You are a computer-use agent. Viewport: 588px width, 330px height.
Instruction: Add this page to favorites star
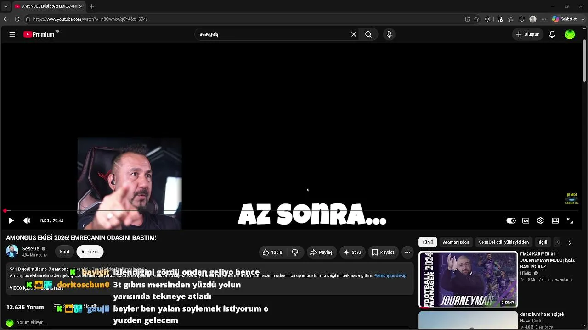(x=476, y=19)
